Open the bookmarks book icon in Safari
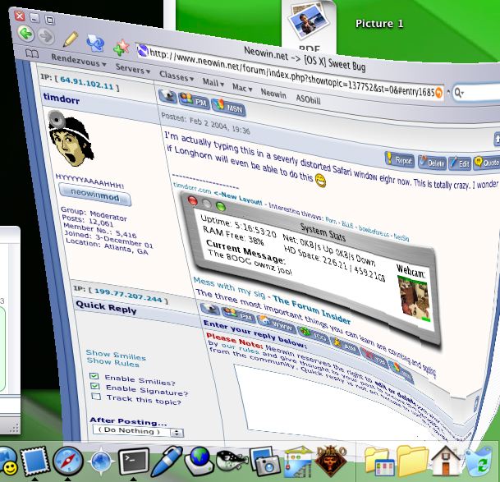Image resolution: width=500 pixels, height=482 pixels. tap(32, 53)
